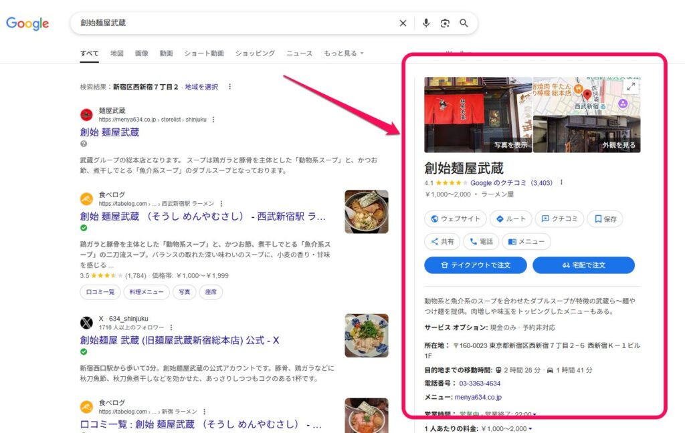This screenshot has width=685, height=433.
Task: Start voice search with microphone icon
Action: pyautogui.click(x=426, y=23)
